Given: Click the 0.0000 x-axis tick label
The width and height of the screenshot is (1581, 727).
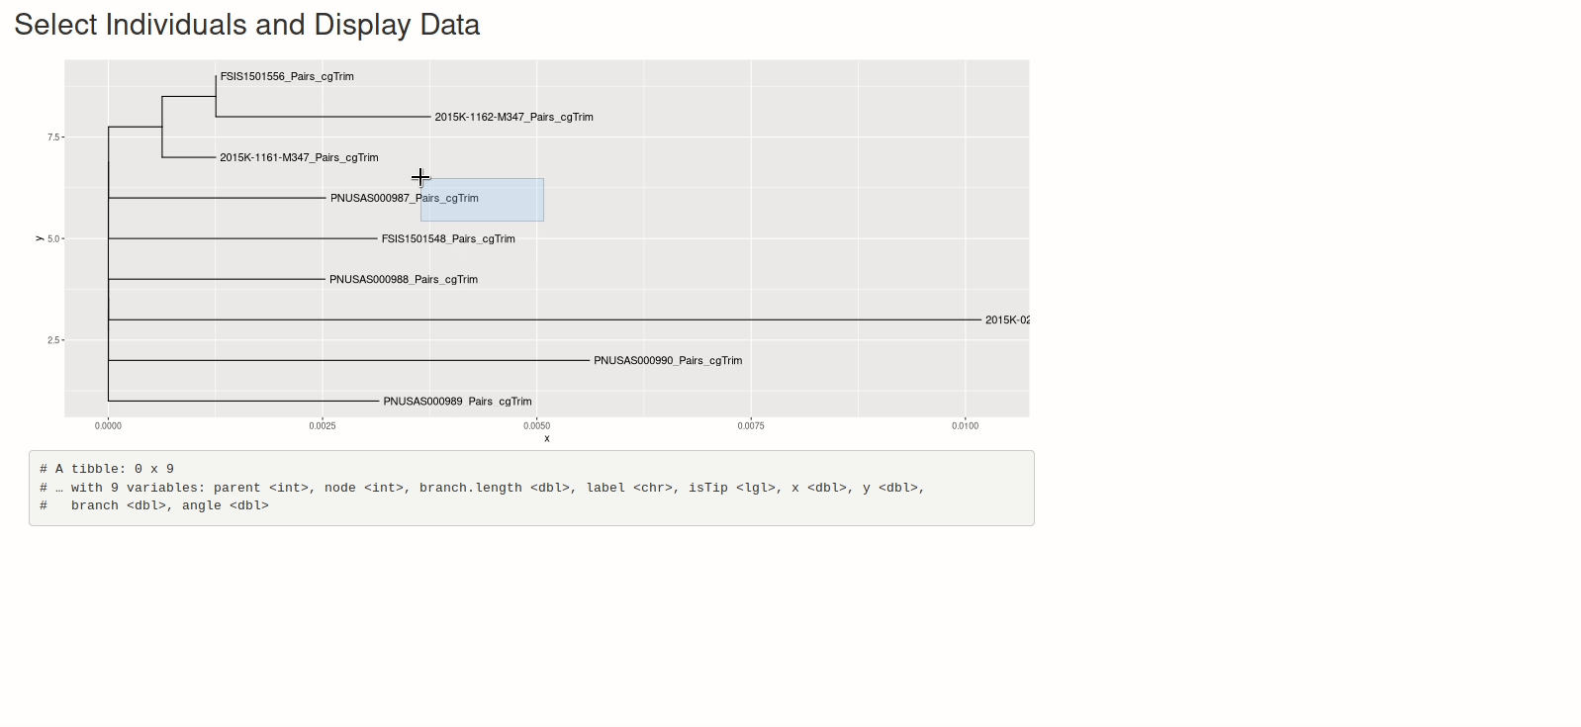Looking at the screenshot, I should [108, 426].
